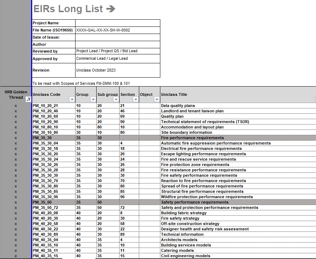The width and height of the screenshot is (316, 259).
Task: Select the highlighted PM_35_30 cell
Action: pos(54,138)
